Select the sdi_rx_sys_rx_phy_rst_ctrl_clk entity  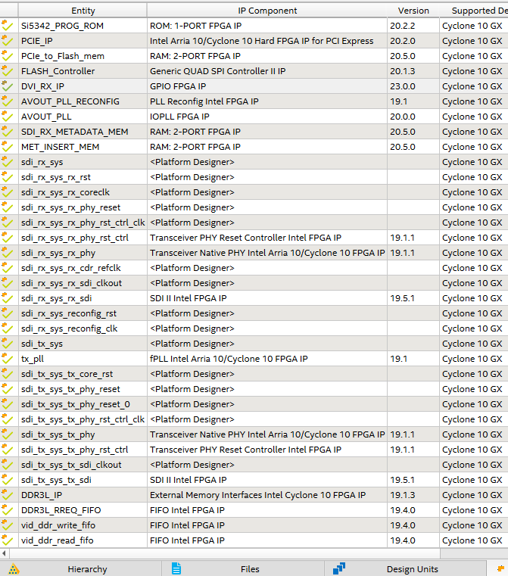click(x=83, y=223)
